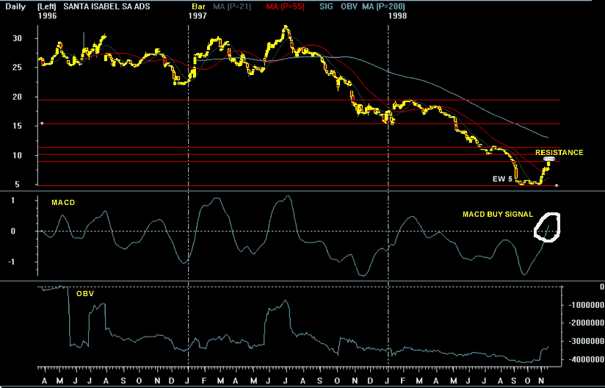Click the yellow "RESISTANCE" annotation text
The image size is (605, 388).
tap(559, 153)
